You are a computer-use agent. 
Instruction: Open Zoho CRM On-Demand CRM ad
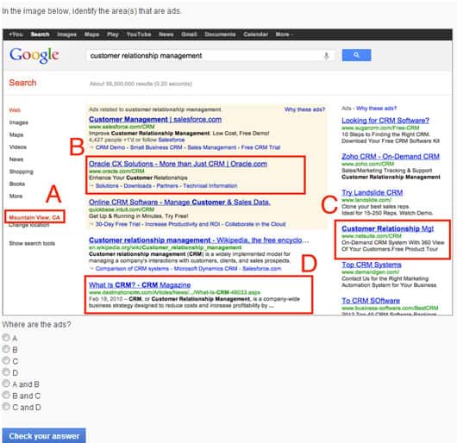point(391,156)
